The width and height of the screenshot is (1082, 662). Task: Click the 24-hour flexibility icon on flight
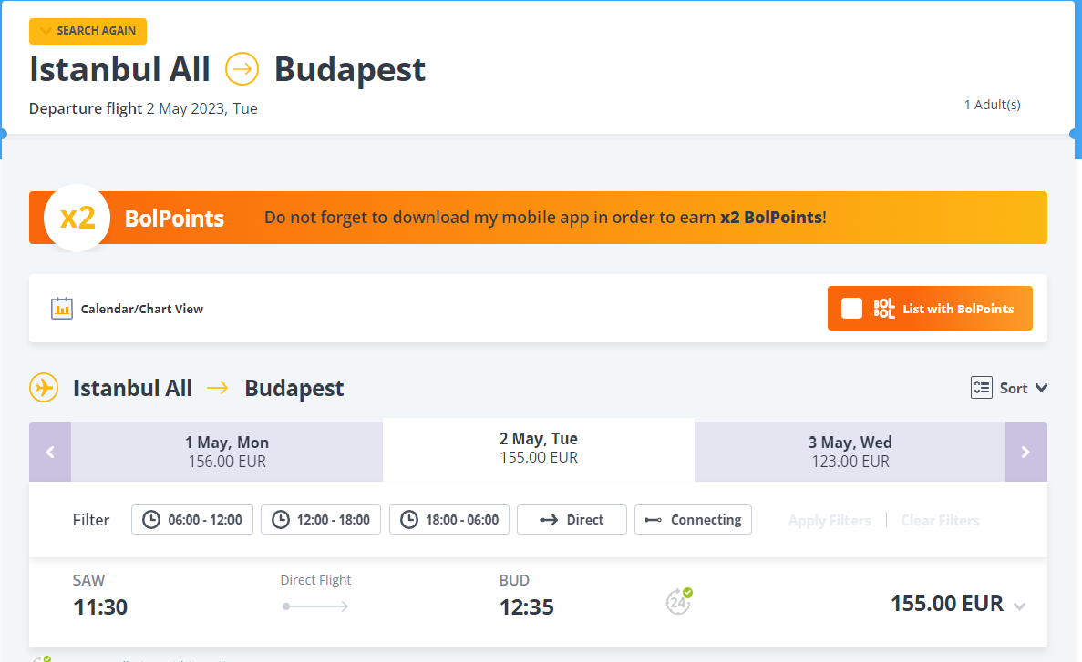coord(678,601)
